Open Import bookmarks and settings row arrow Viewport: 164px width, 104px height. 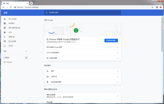point(118,58)
